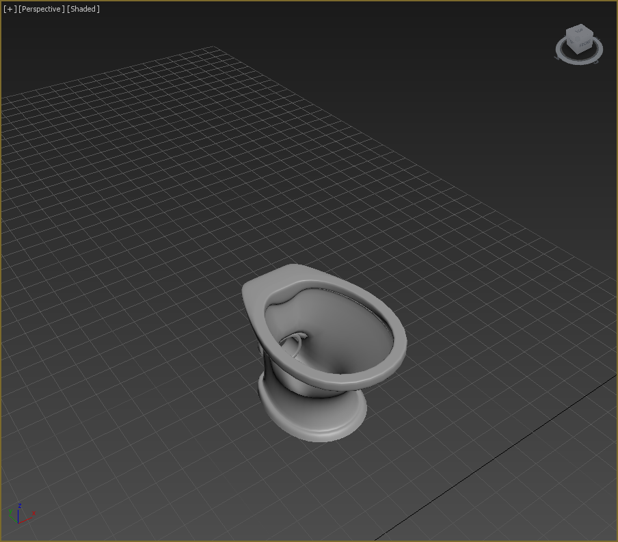Image resolution: width=618 pixels, height=542 pixels.
Task: Click the ViewCube top-front edge
Action: point(587,36)
